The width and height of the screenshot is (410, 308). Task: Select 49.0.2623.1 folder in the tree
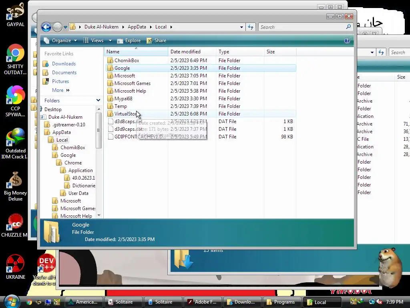click(x=83, y=178)
